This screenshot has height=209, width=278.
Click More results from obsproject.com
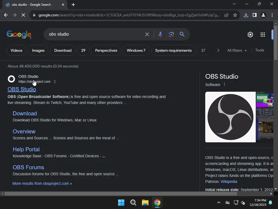tap(42, 183)
